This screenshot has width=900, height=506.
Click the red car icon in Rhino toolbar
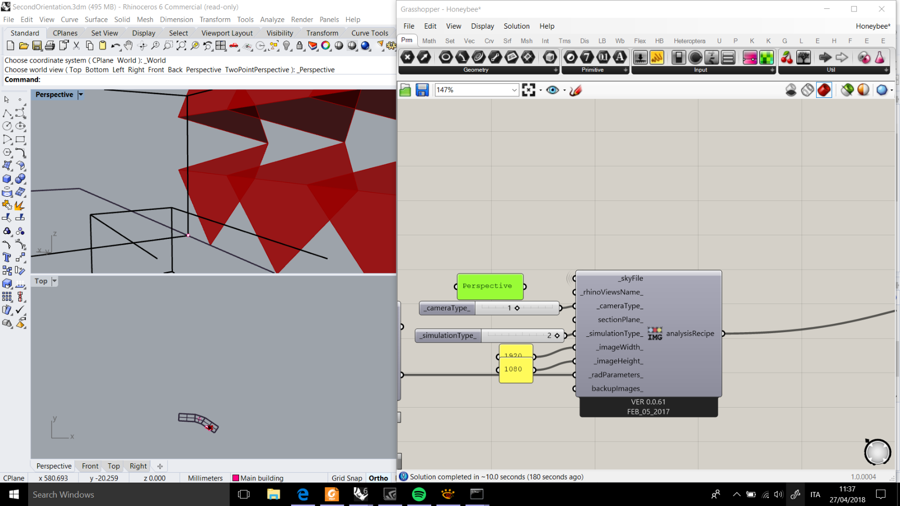click(234, 46)
